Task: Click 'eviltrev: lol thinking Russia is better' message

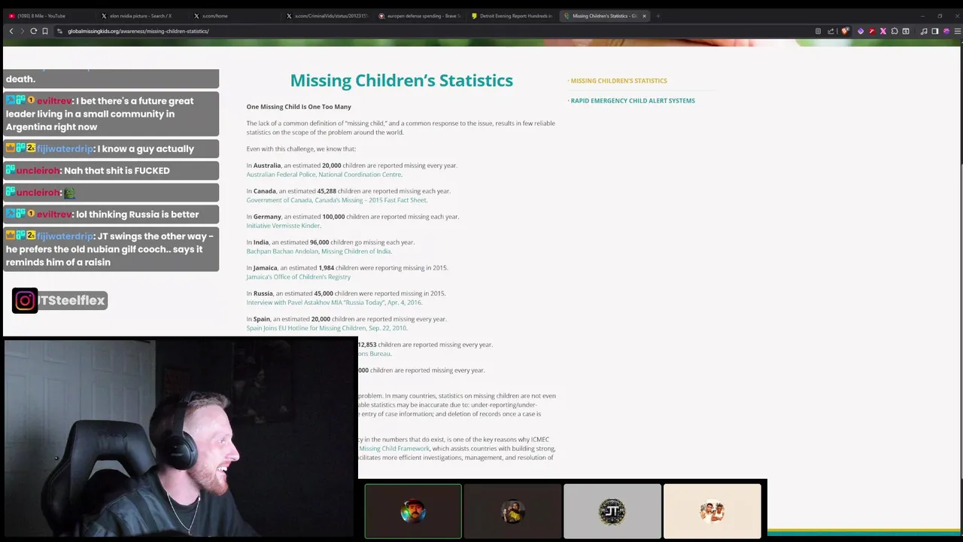Action: [x=111, y=215]
